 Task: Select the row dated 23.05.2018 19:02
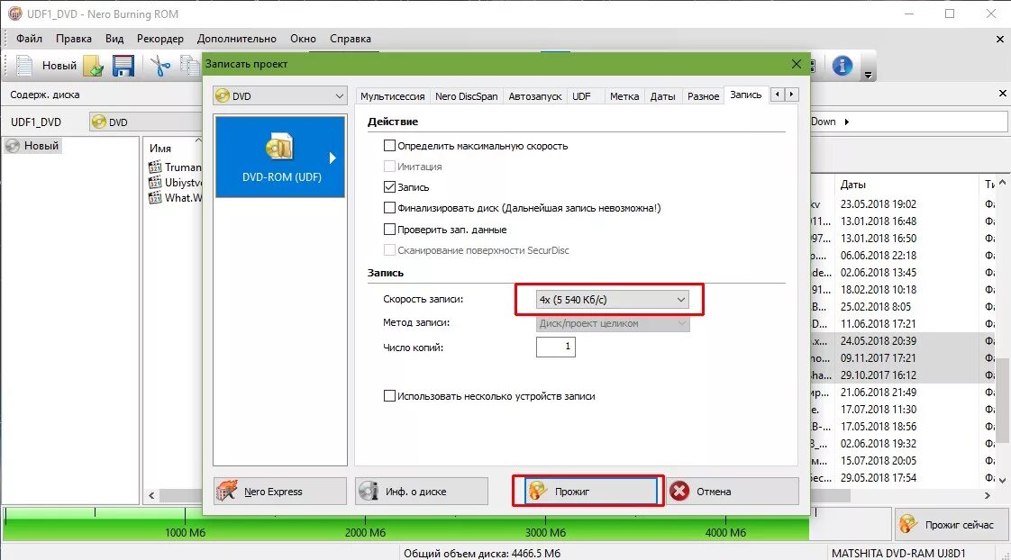tap(878, 204)
